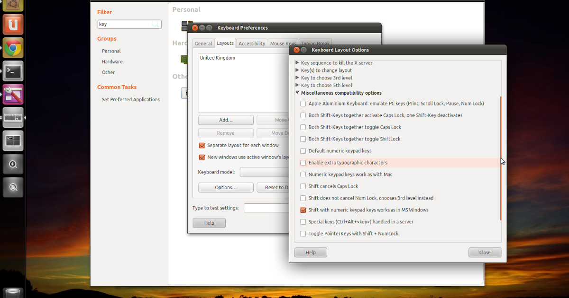The image size is (569, 298).
Task: Enable Both Shift-Keys together toggle ShiftLock
Action: point(303,139)
